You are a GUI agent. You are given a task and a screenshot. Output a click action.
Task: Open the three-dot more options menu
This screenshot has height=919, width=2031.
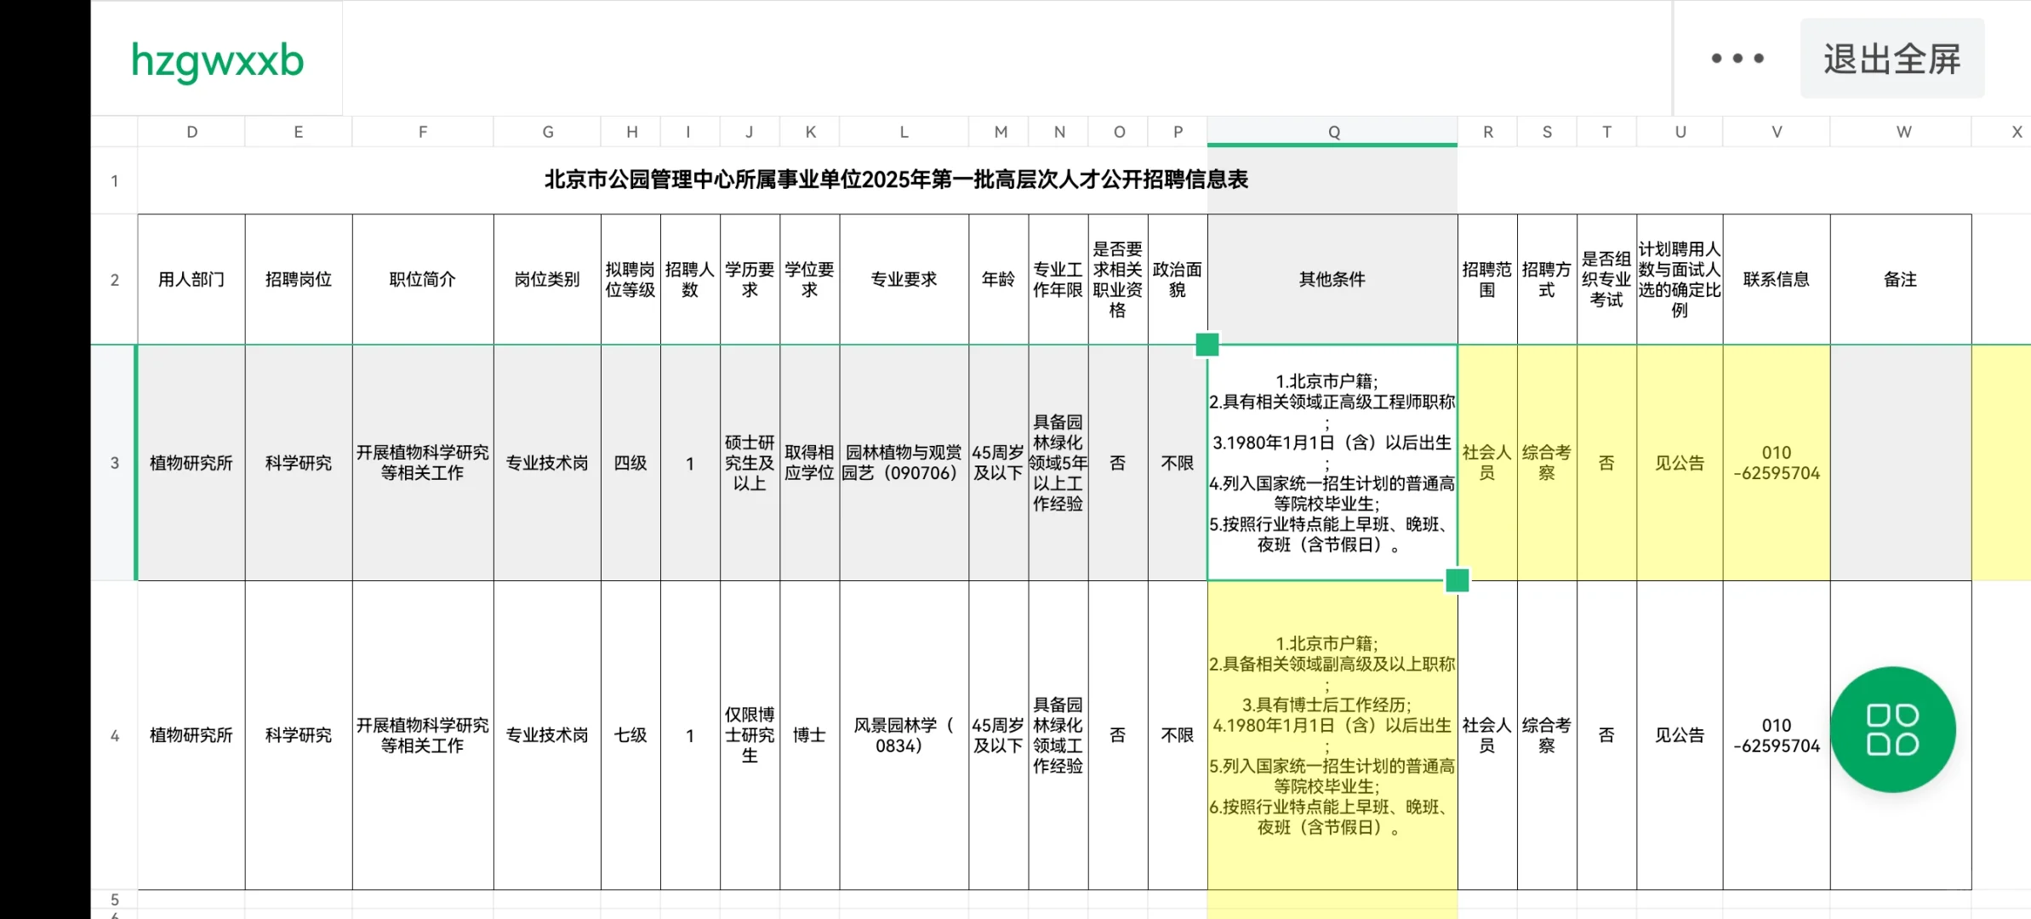[x=1737, y=59]
